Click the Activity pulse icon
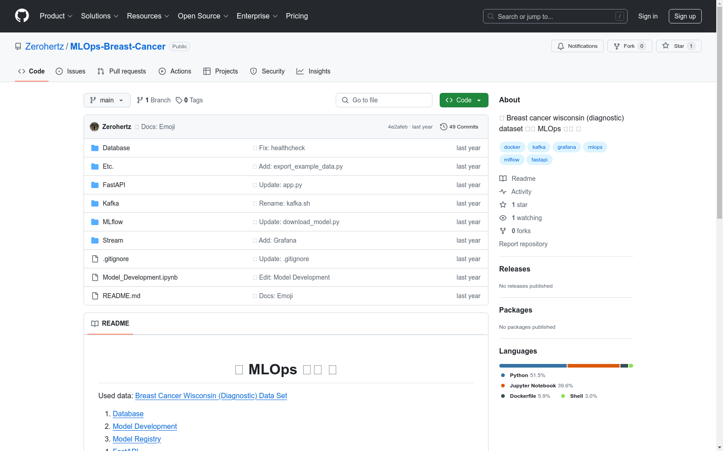The width and height of the screenshot is (723, 451). click(503, 192)
